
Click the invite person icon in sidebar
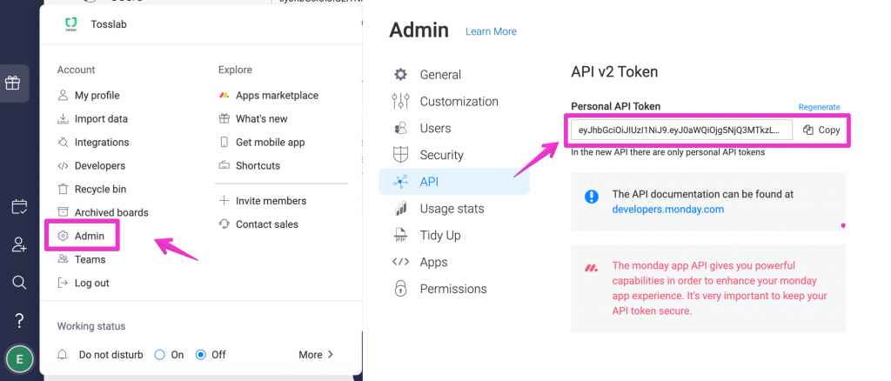19,244
